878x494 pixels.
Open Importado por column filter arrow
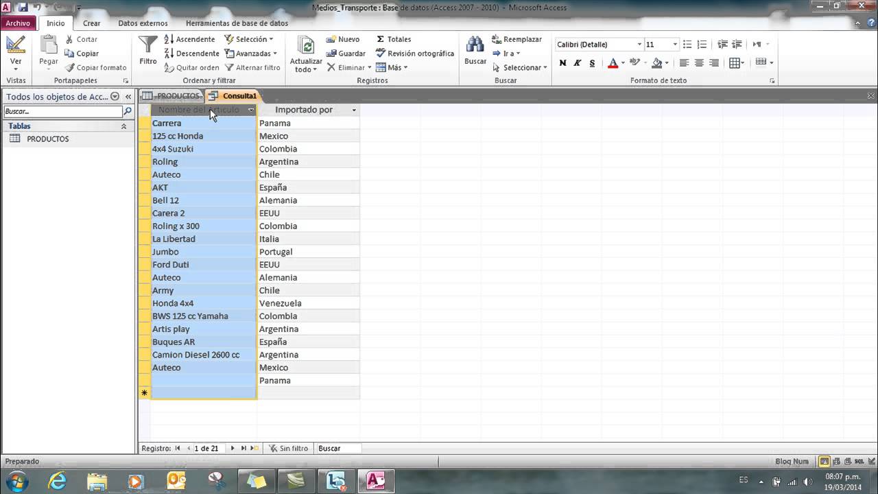click(x=354, y=110)
